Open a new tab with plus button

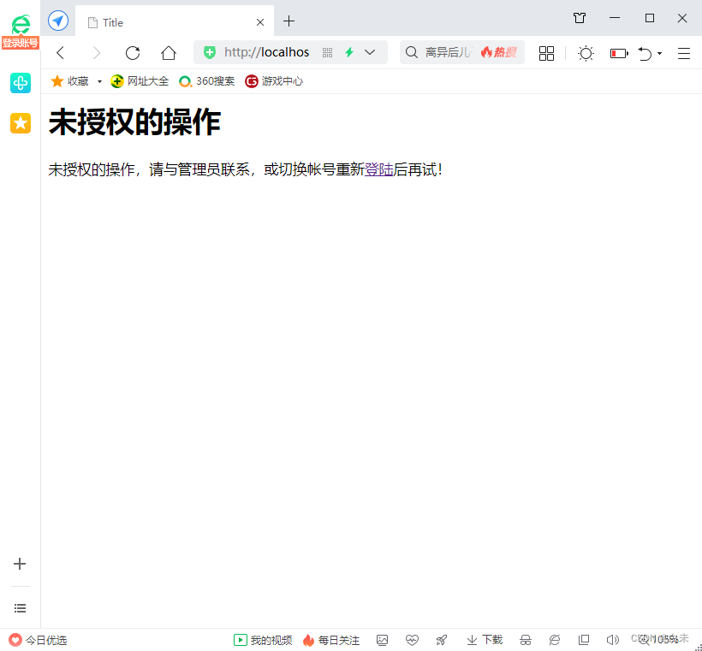289,21
